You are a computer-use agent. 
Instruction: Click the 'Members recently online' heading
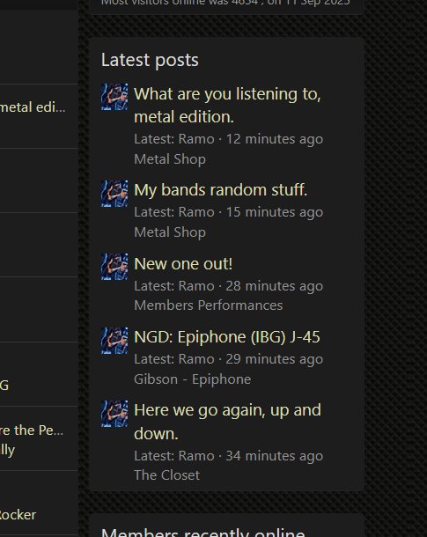203,533
